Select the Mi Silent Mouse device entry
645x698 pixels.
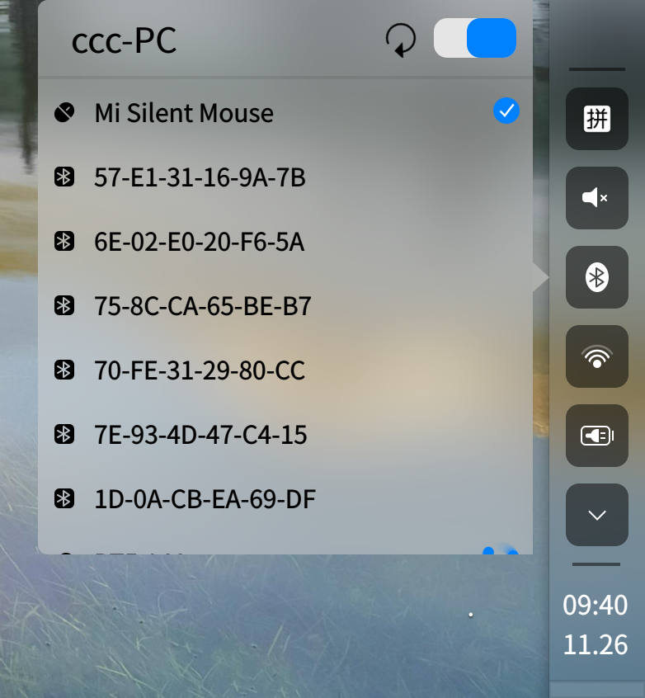tap(184, 113)
